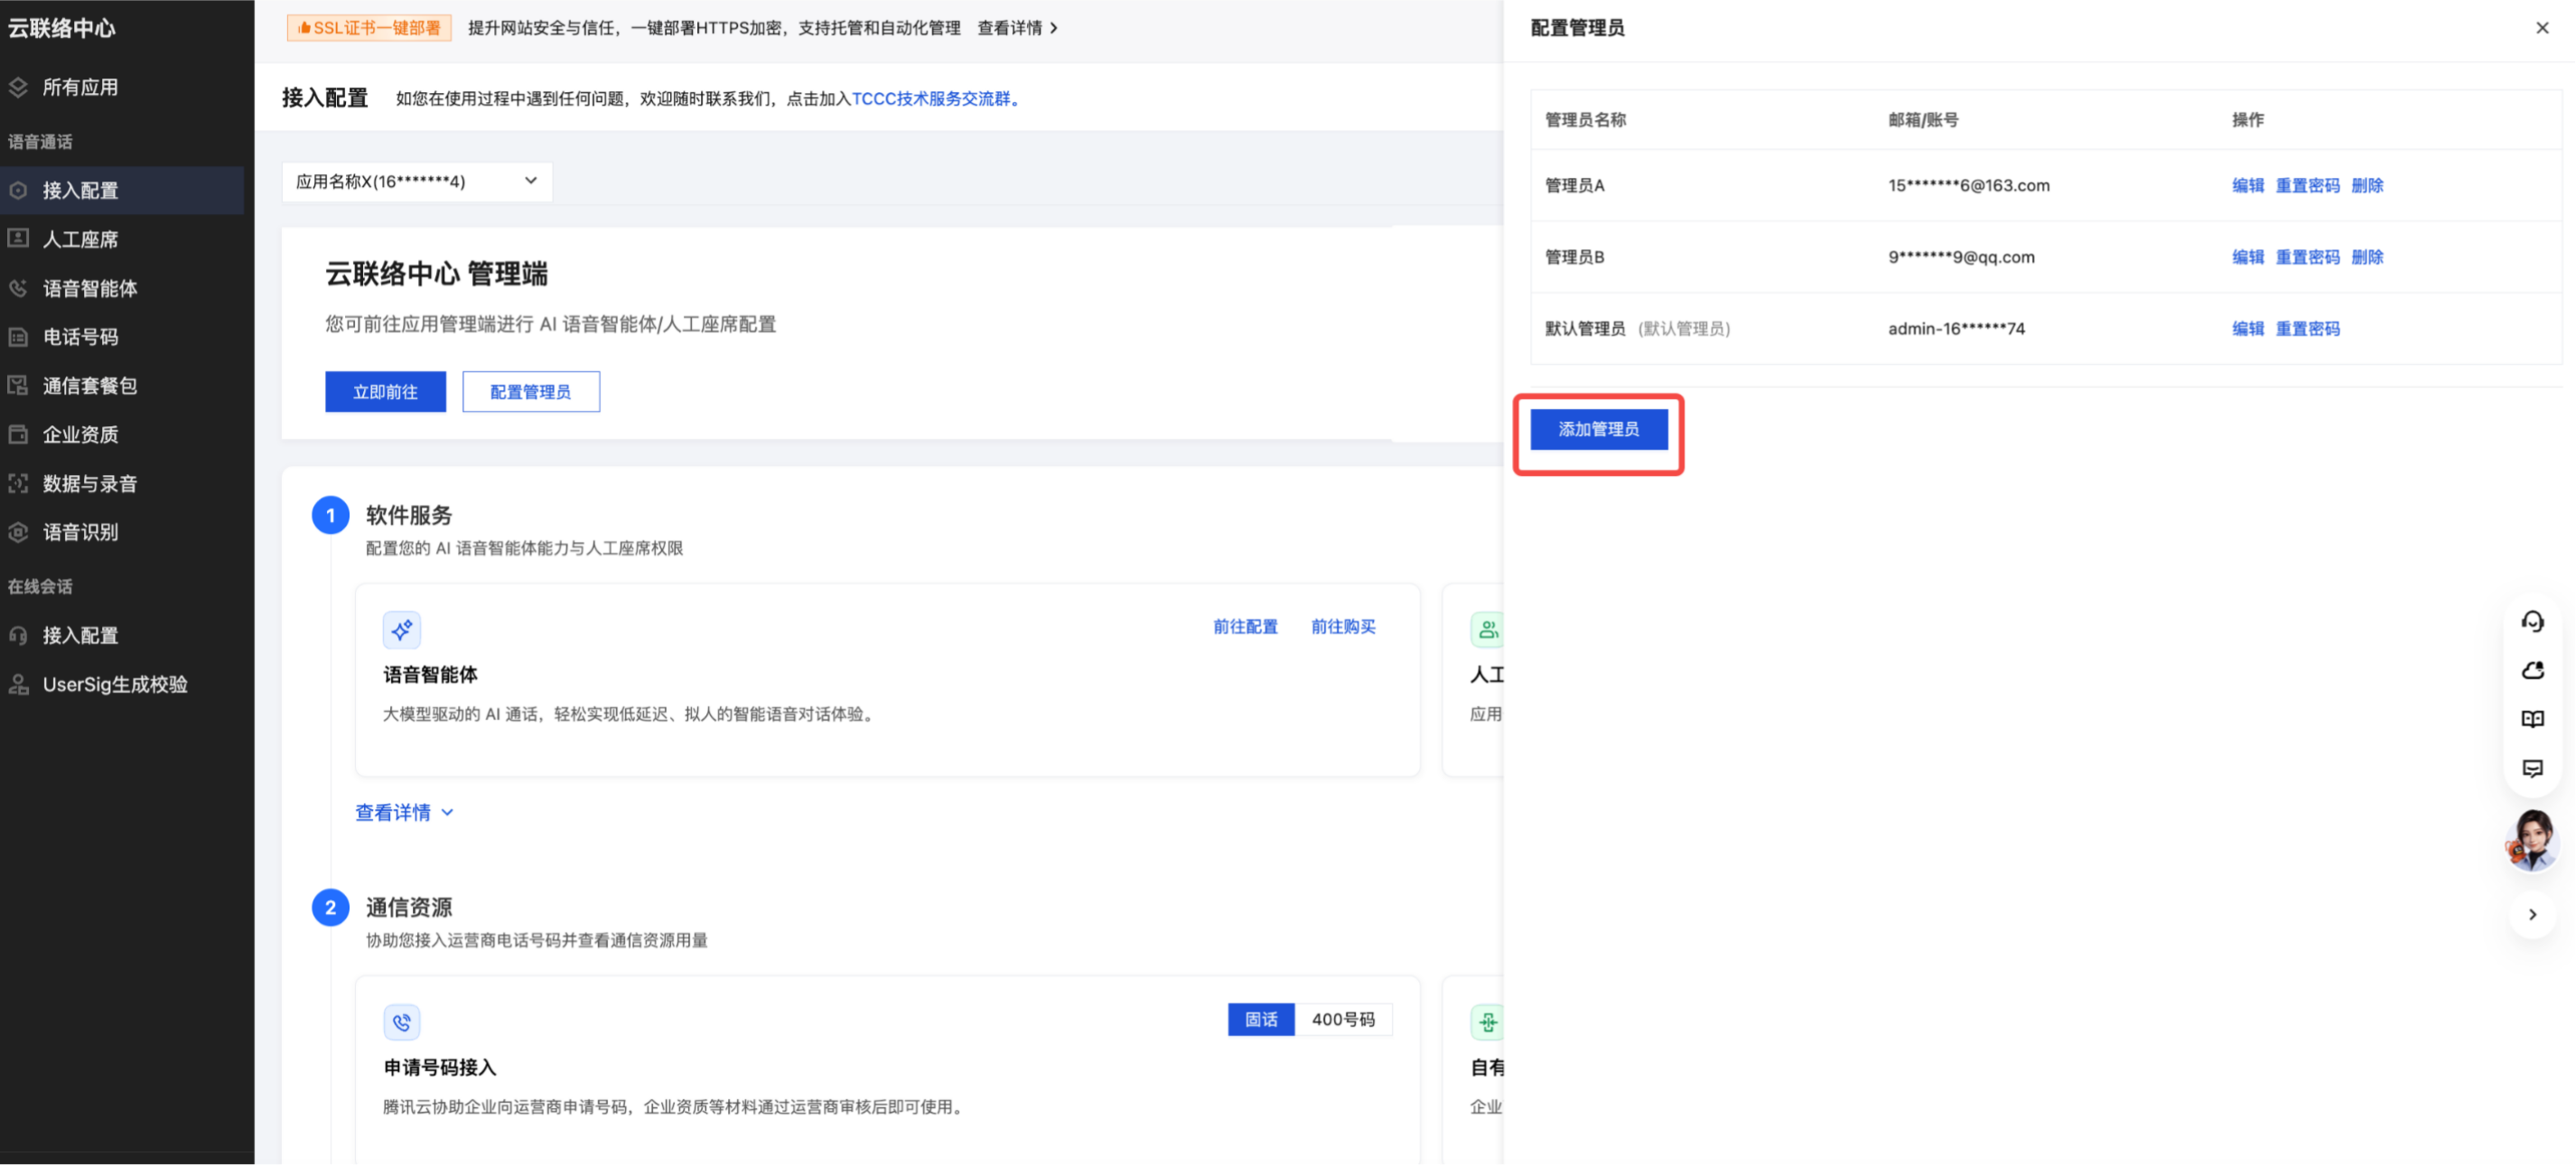Click the 立即前往 button
This screenshot has width=2576, height=1165.
click(385, 392)
